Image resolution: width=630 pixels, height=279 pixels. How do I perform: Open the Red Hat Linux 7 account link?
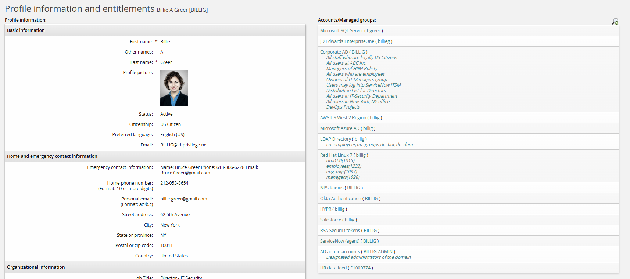(x=336, y=155)
